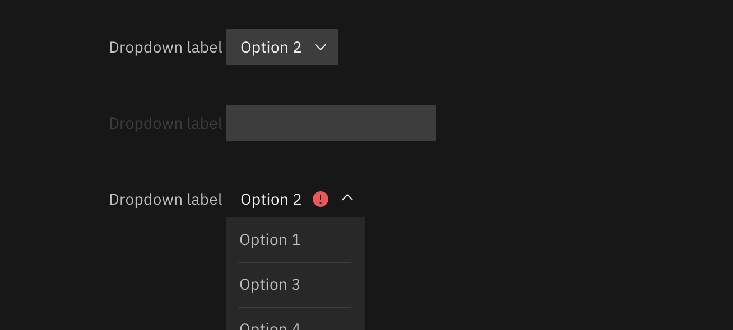The image size is (733, 330).
Task: Click the Option 2 text of the open dropdown
Action: pos(271,199)
